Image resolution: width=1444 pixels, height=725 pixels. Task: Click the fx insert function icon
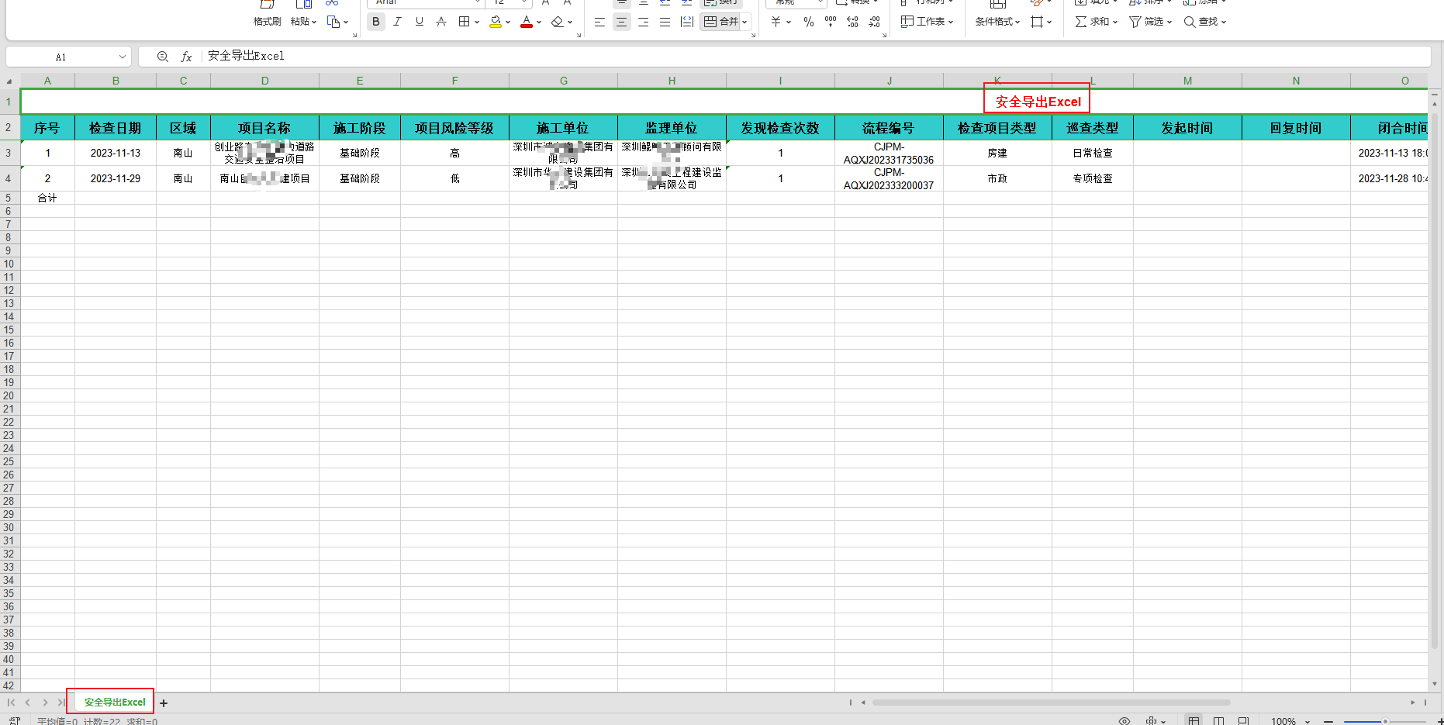click(x=186, y=57)
